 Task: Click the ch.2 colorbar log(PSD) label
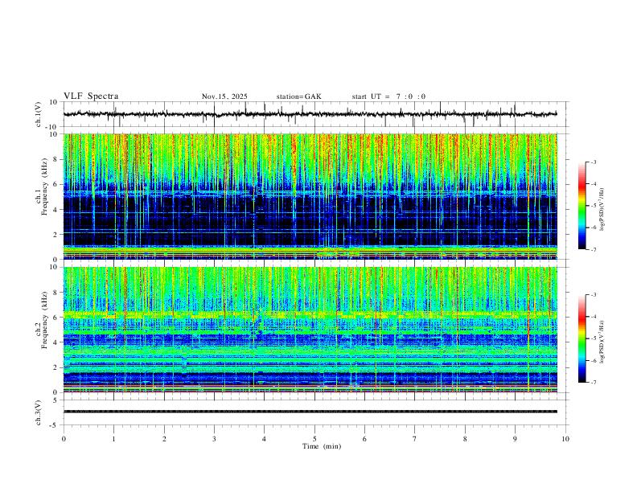(602, 342)
